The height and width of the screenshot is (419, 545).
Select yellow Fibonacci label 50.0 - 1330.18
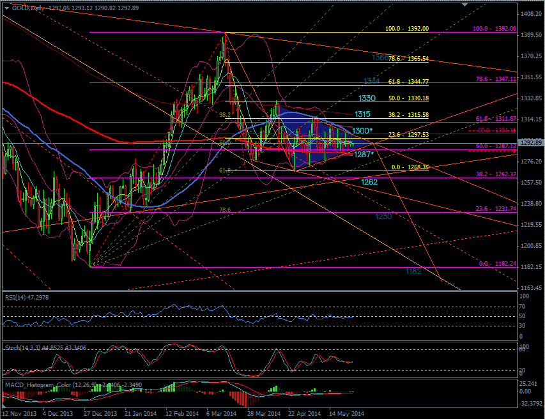coord(408,98)
